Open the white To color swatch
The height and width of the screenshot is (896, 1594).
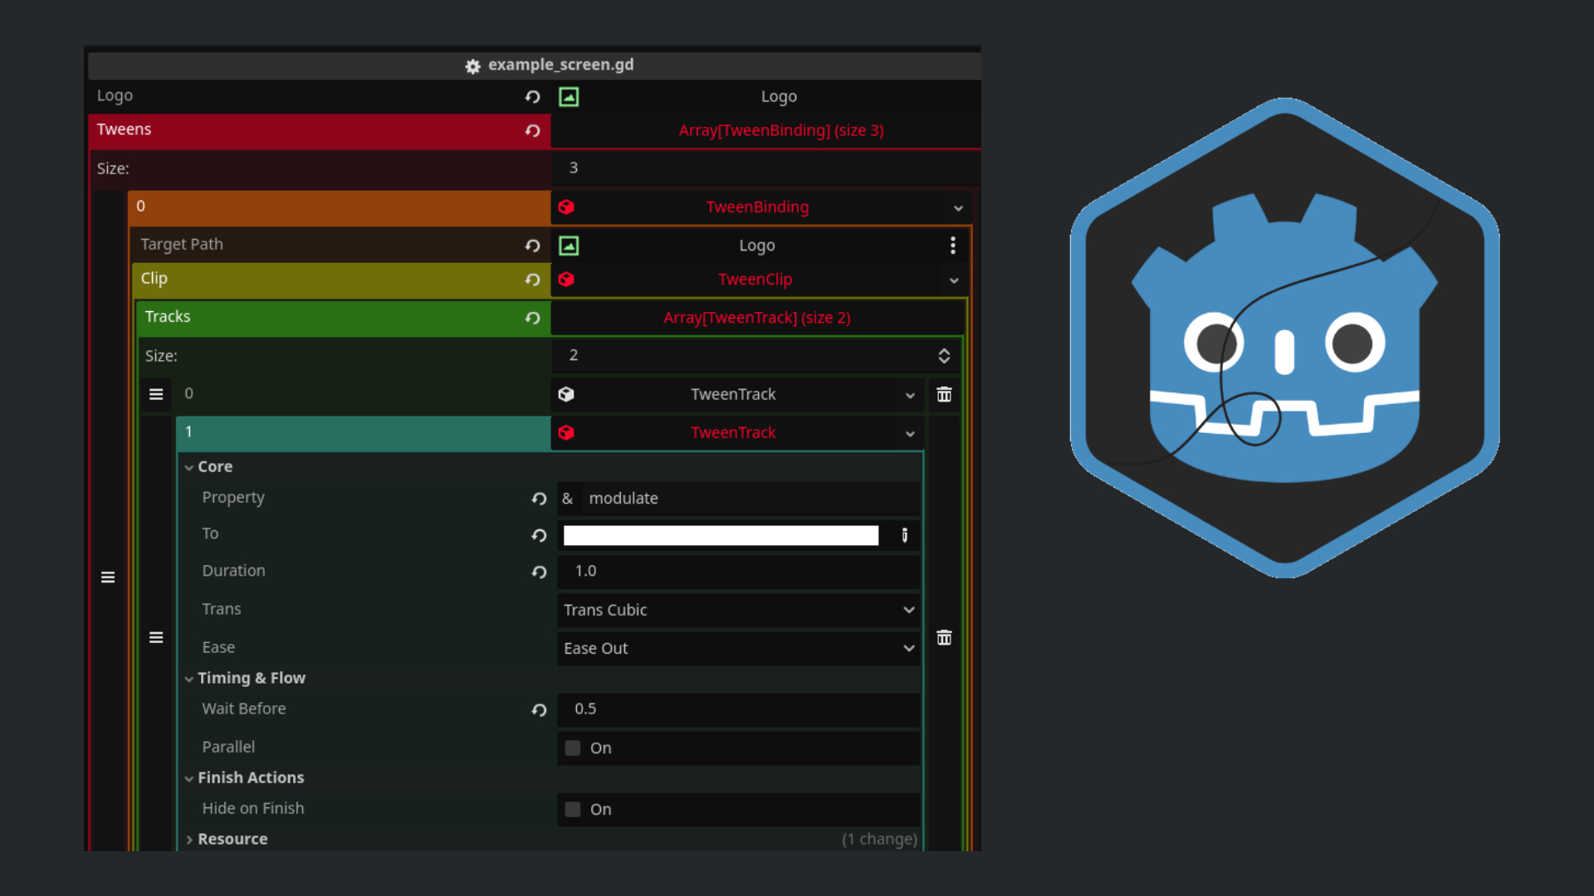721,535
